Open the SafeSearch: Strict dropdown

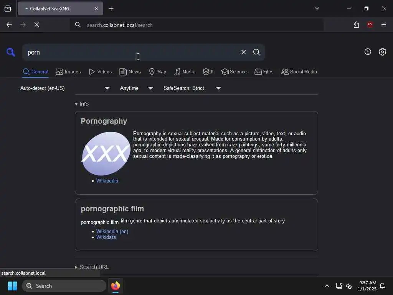coord(192,88)
